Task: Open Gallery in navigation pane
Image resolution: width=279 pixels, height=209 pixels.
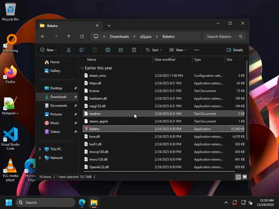Action: point(53,71)
